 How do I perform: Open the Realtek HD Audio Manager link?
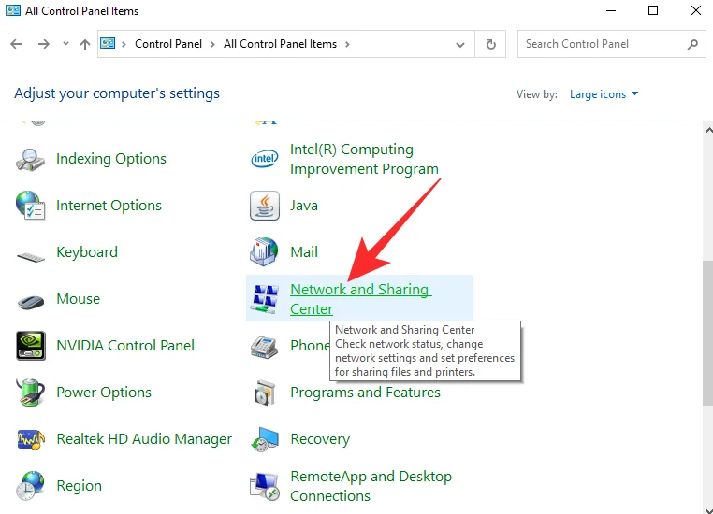tap(144, 439)
